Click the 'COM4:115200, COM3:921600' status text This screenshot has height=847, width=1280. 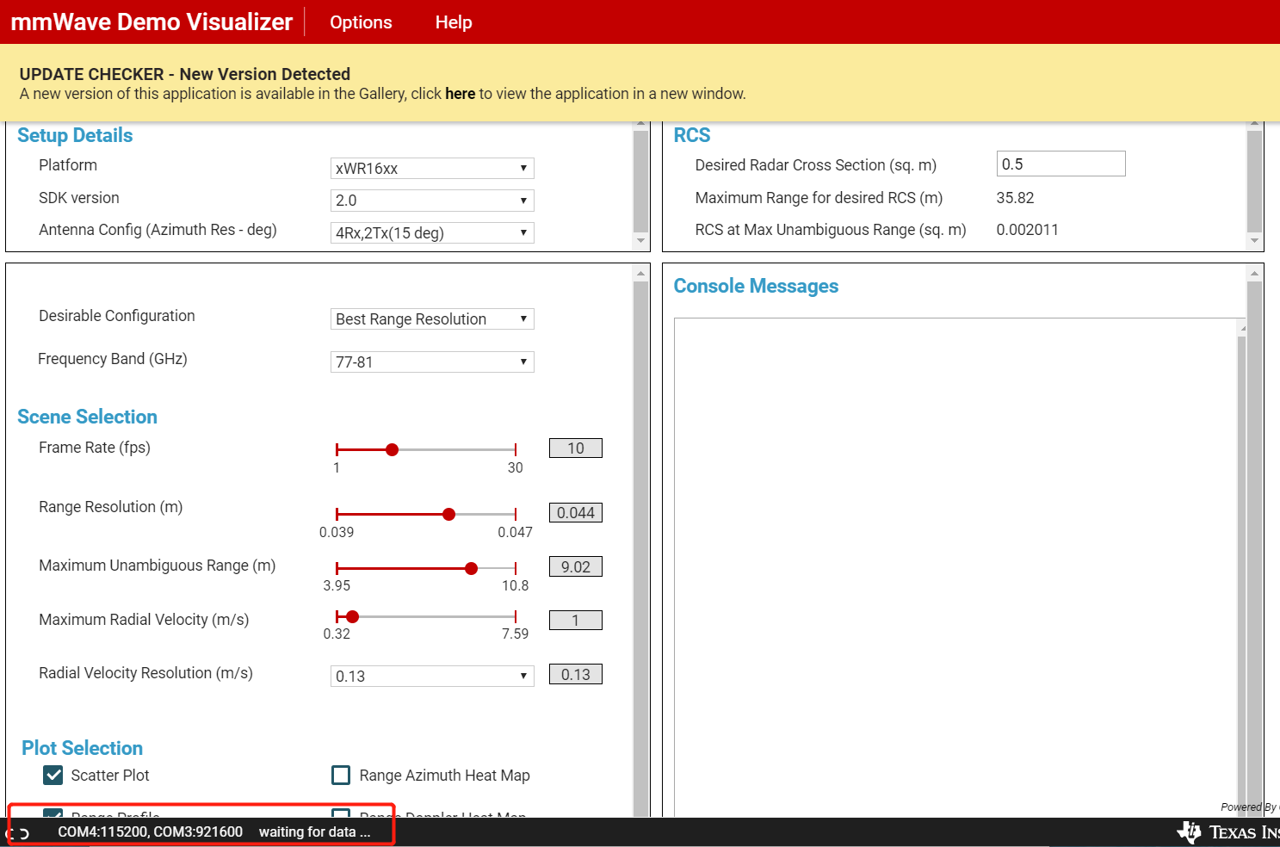[x=150, y=832]
